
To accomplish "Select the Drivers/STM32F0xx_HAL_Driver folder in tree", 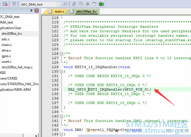I will pyautogui.click(x=19, y=84).
